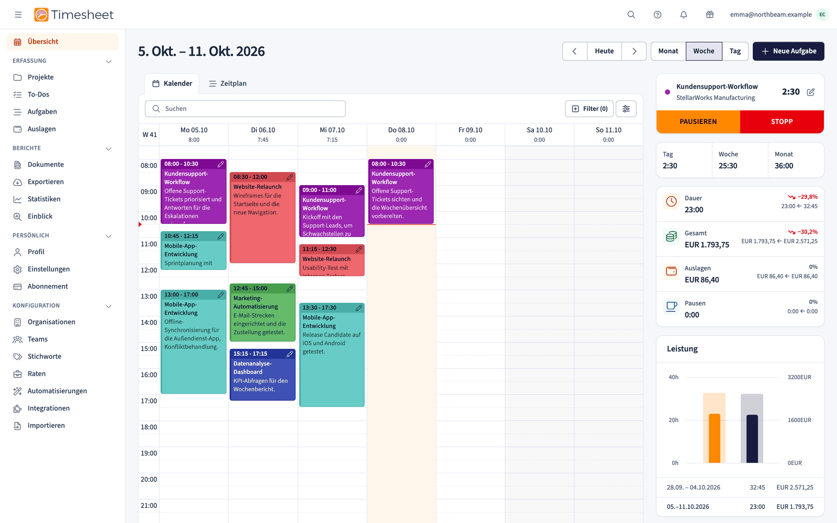Open the EC user avatar
Screen dimensions: 837x523
pos(822,15)
